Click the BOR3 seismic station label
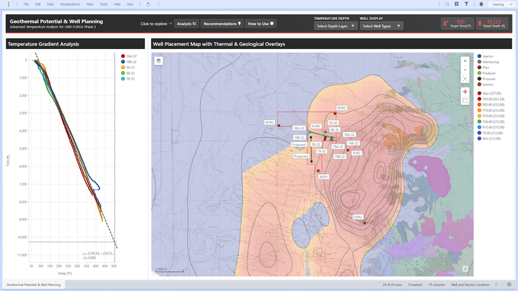The image size is (518, 291). pyautogui.click(x=341, y=108)
